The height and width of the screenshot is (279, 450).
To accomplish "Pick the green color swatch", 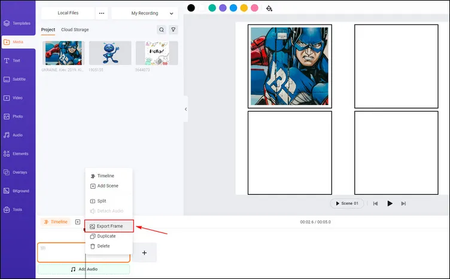I will tap(212, 8).
